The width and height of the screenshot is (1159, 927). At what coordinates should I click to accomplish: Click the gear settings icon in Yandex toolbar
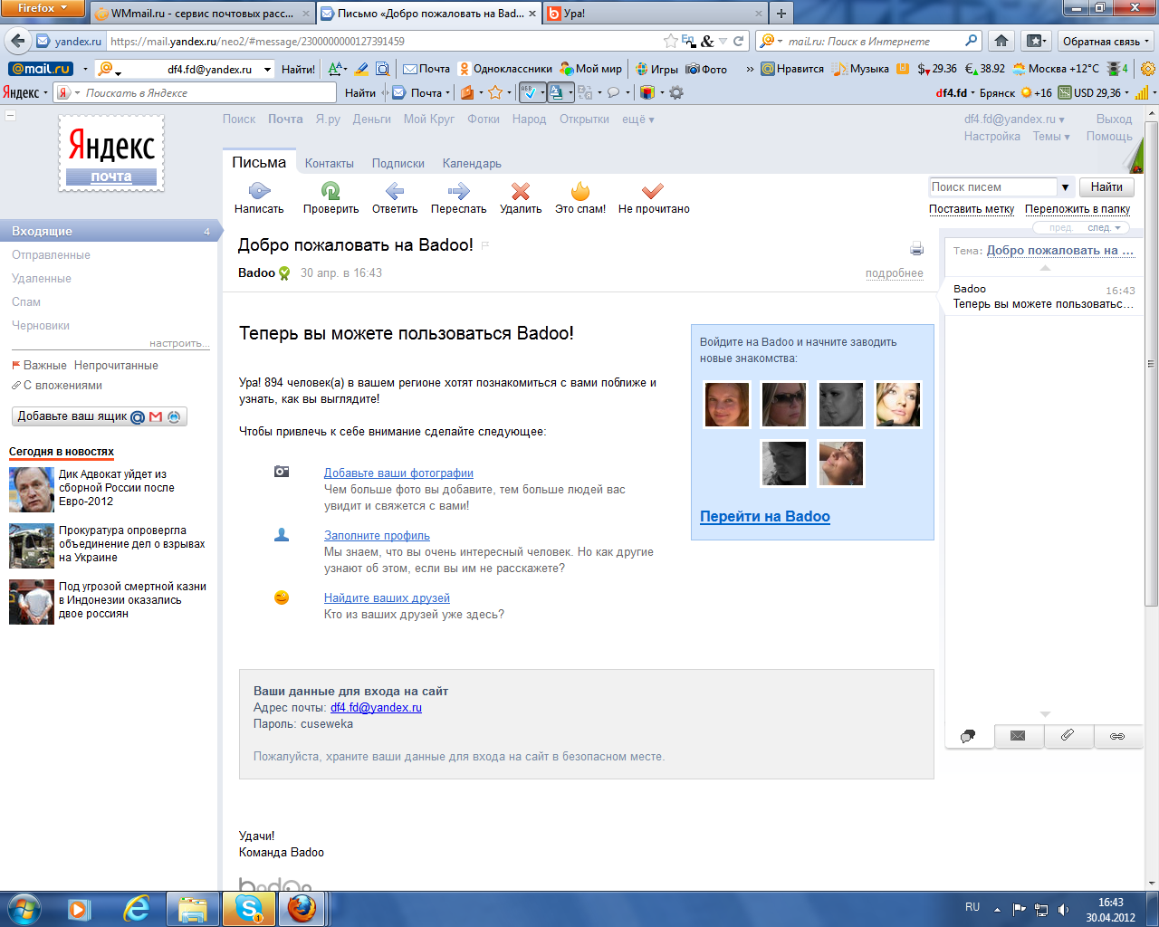coord(675,92)
